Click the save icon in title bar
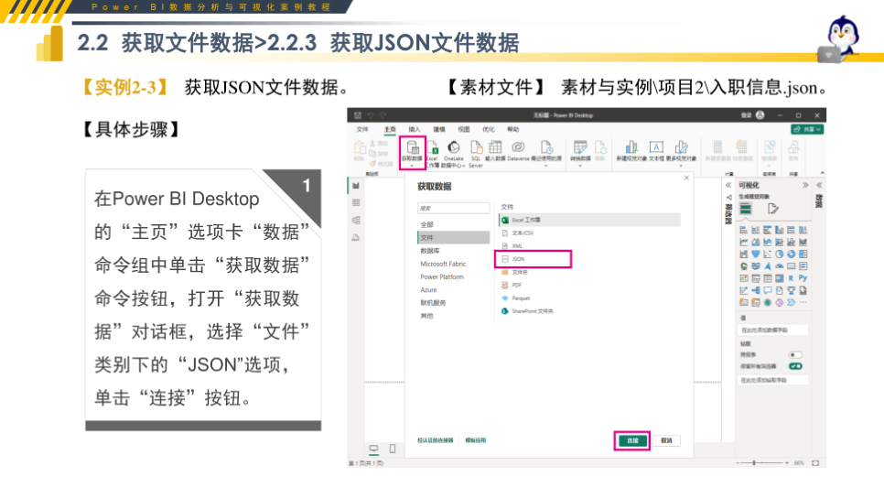This screenshot has height=498, width=884. (x=358, y=115)
